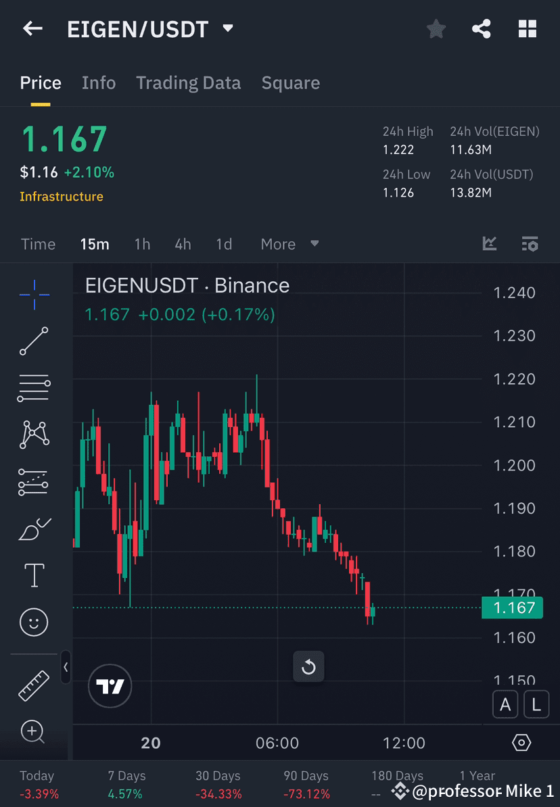The height and width of the screenshot is (807, 560).
Task: Toggle the favorite star for EIGEN/USDT
Action: click(x=436, y=28)
